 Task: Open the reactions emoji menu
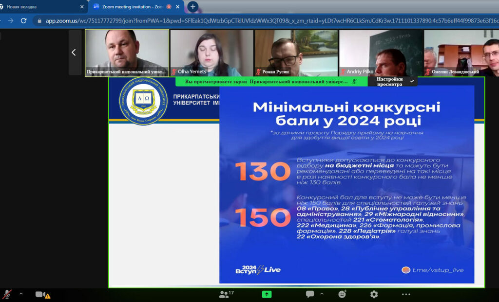click(x=343, y=294)
